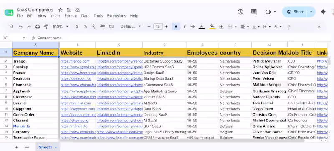Open the Edit menu
This screenshot has height=151, width=334.
coord(30,16)
